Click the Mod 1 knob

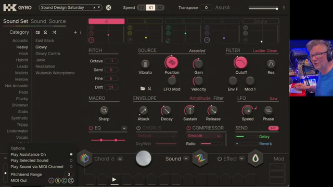coord(250,81)
